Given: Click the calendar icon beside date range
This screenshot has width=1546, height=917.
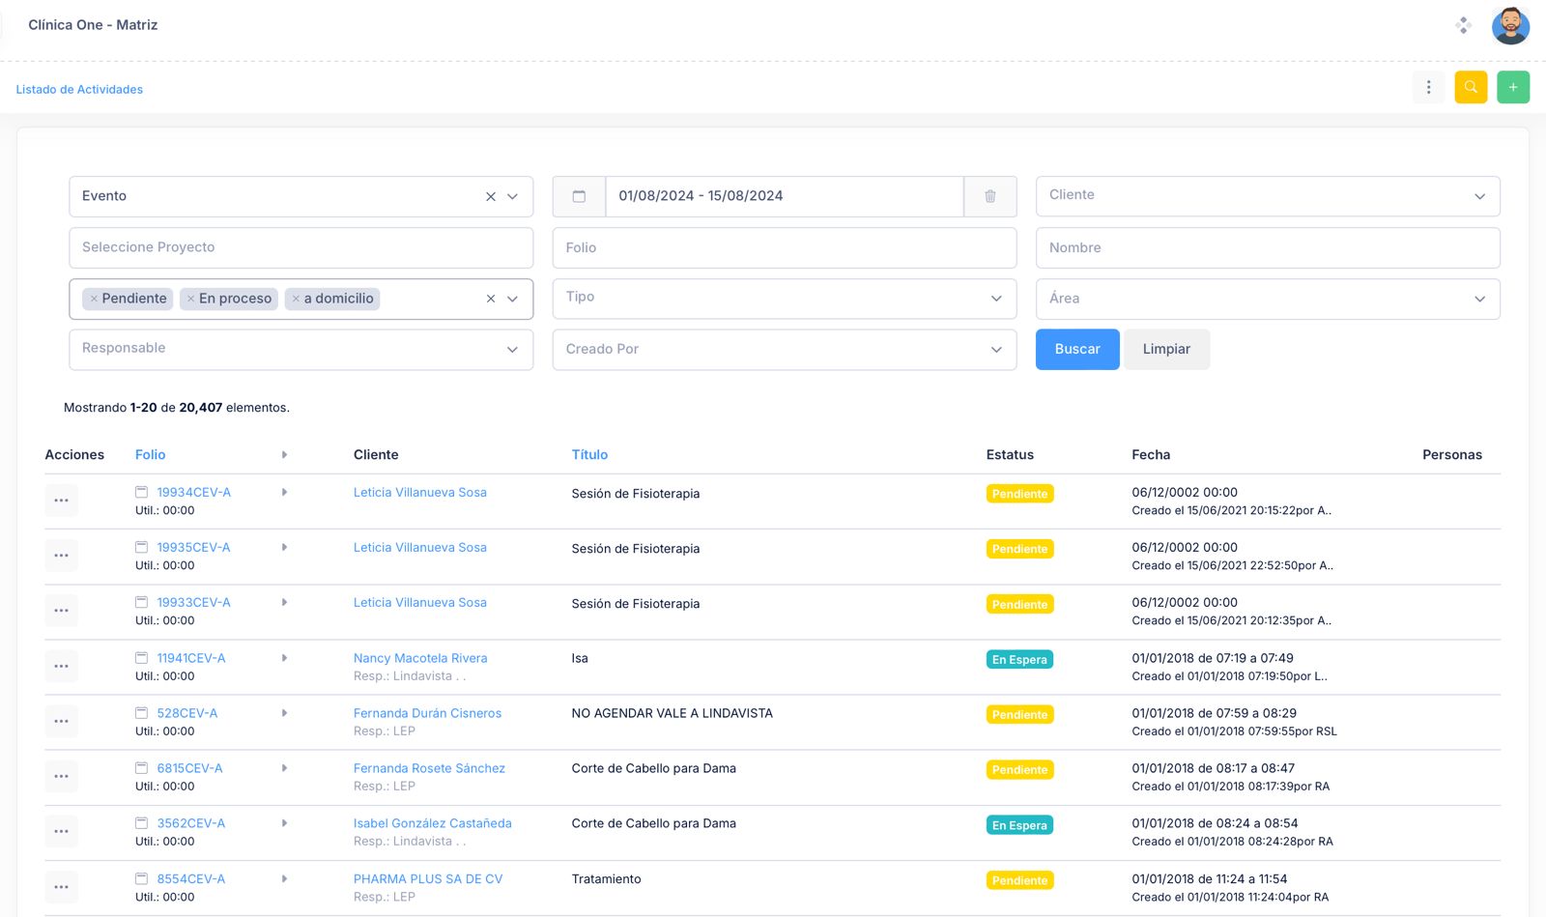Looking at the screenshot, I should coord(579,196).
